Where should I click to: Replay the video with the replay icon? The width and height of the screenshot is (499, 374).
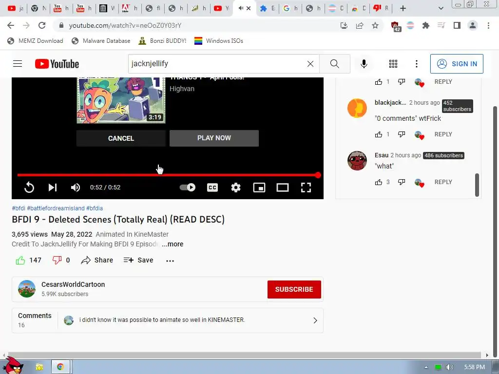point(29,187)
